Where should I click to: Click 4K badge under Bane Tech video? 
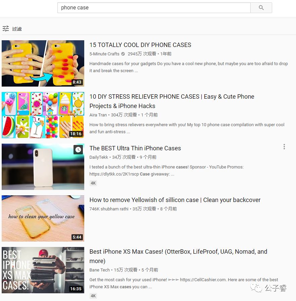point(93,296)
